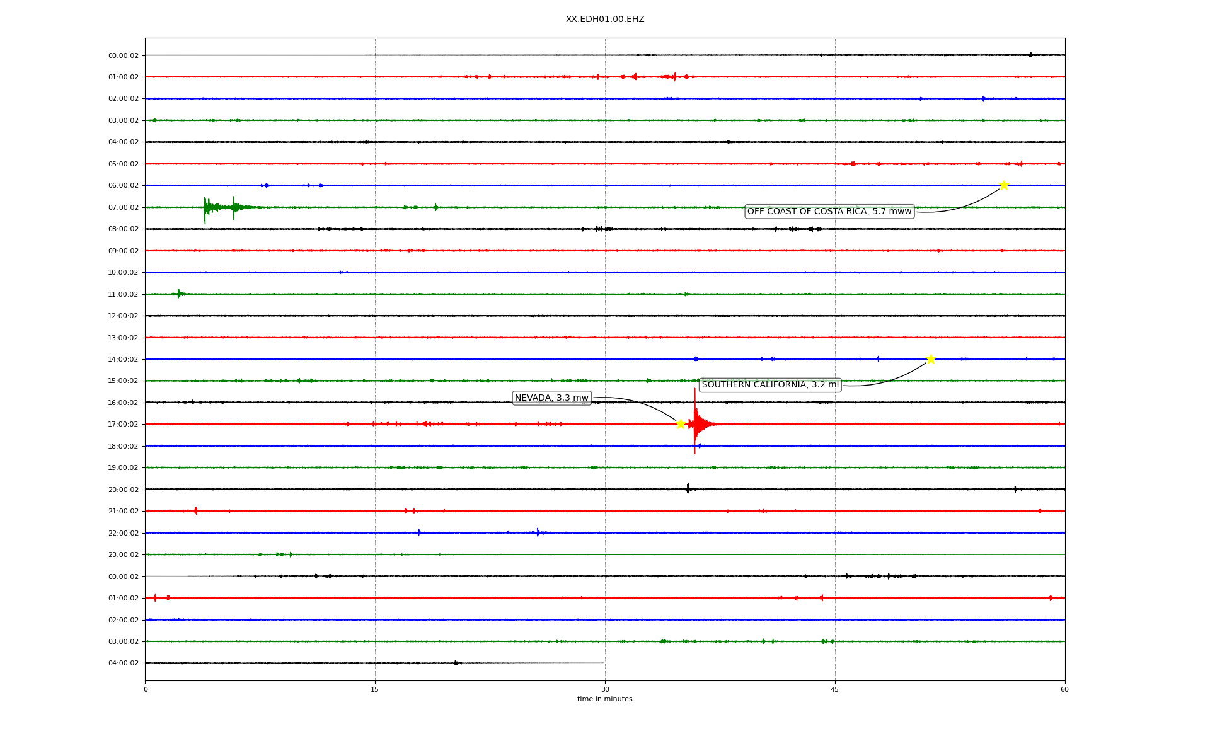Click the 60 tick on the x-axis
The height and width of the screenshot is (756, 1210).
(x=1064, y=689)
